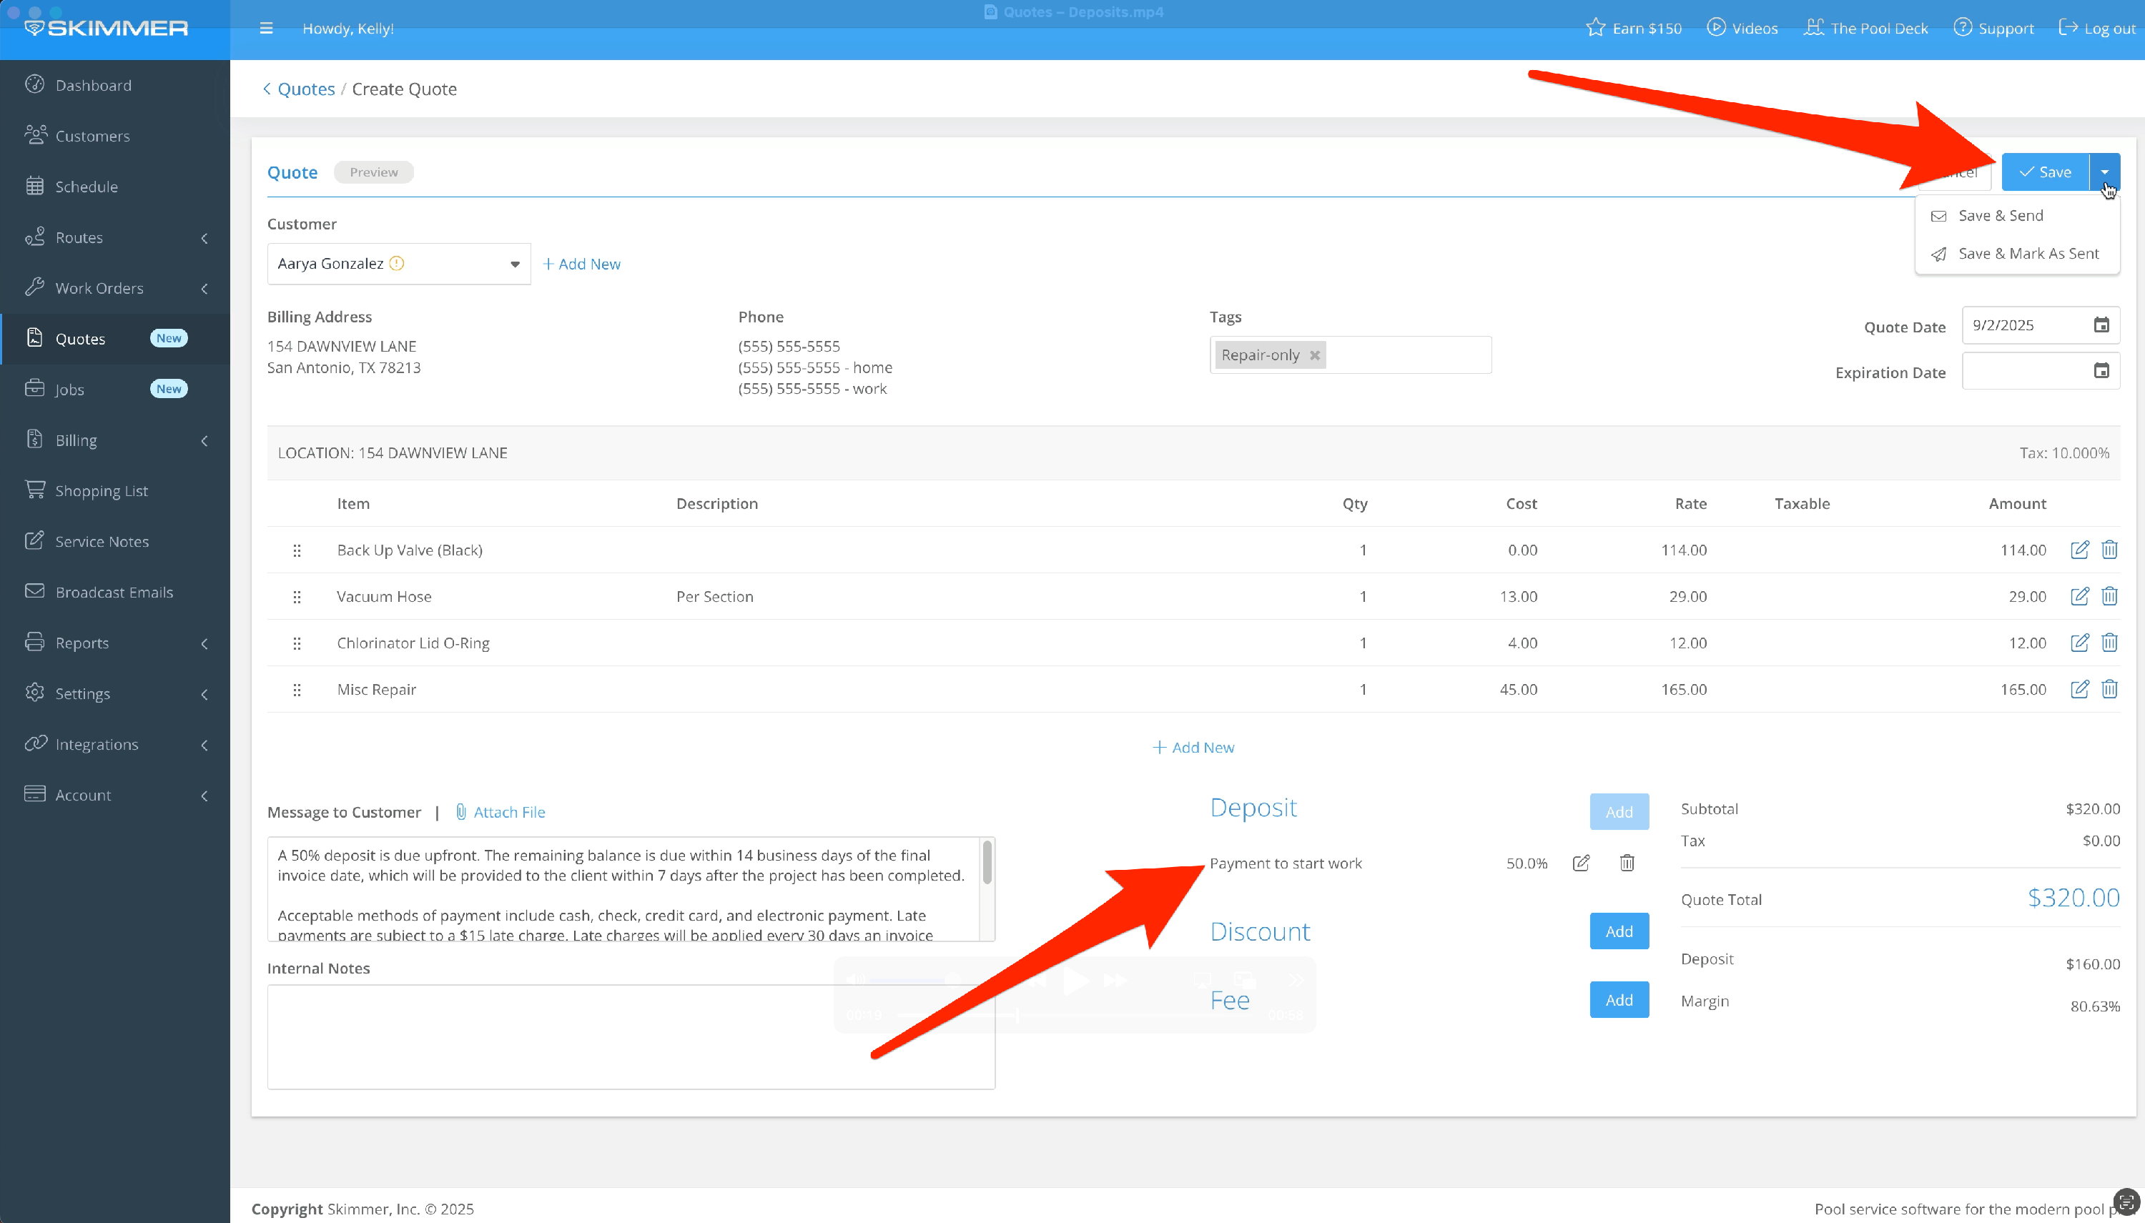Add a Fee to the quote
The width and height of the screenshot is (2145, 1223).
tap(1619, 999)
